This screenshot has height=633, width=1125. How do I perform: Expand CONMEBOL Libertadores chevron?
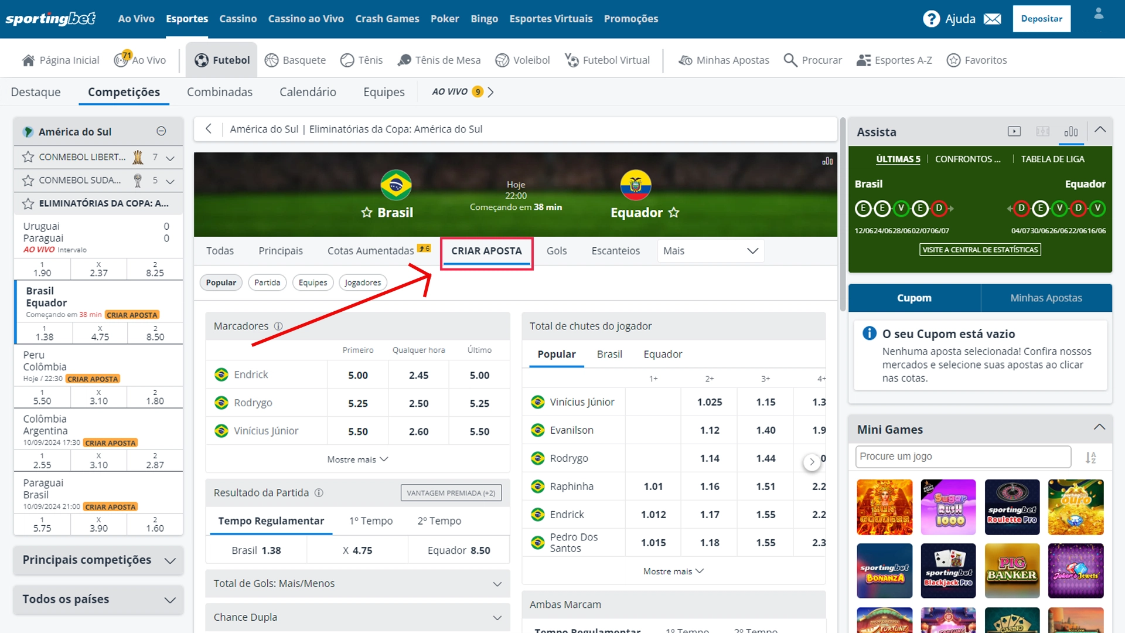pyautogui.click(x=170, y=158)
